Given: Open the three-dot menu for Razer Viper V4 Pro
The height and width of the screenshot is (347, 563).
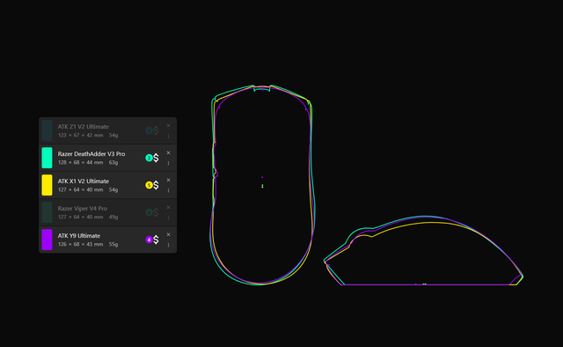Looking at the screenshot, I should [168, 218].
